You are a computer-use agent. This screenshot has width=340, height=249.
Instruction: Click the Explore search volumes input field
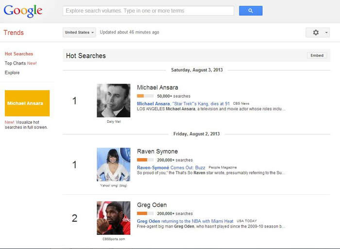(148, 11)
